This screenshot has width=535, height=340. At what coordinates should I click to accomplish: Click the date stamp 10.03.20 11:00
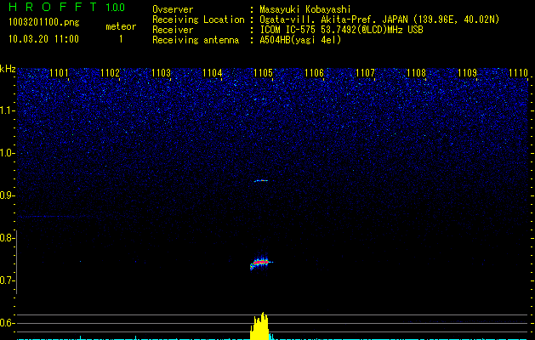point(43,39)
